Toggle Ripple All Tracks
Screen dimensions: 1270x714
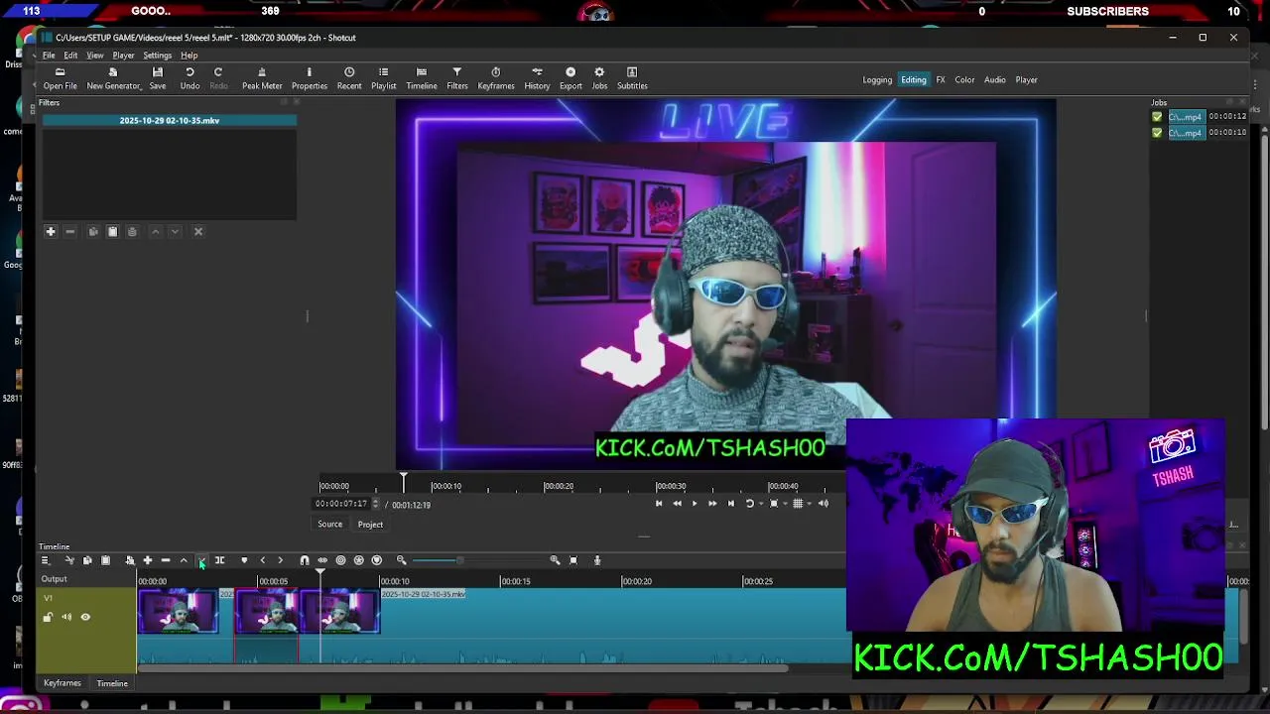click(x=358, y=560)
